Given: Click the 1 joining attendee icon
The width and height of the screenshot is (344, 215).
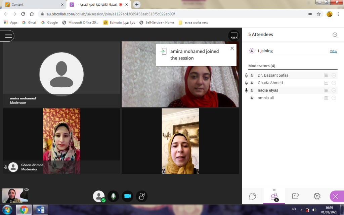Looking at the screenshot, I should click(252, 51).
